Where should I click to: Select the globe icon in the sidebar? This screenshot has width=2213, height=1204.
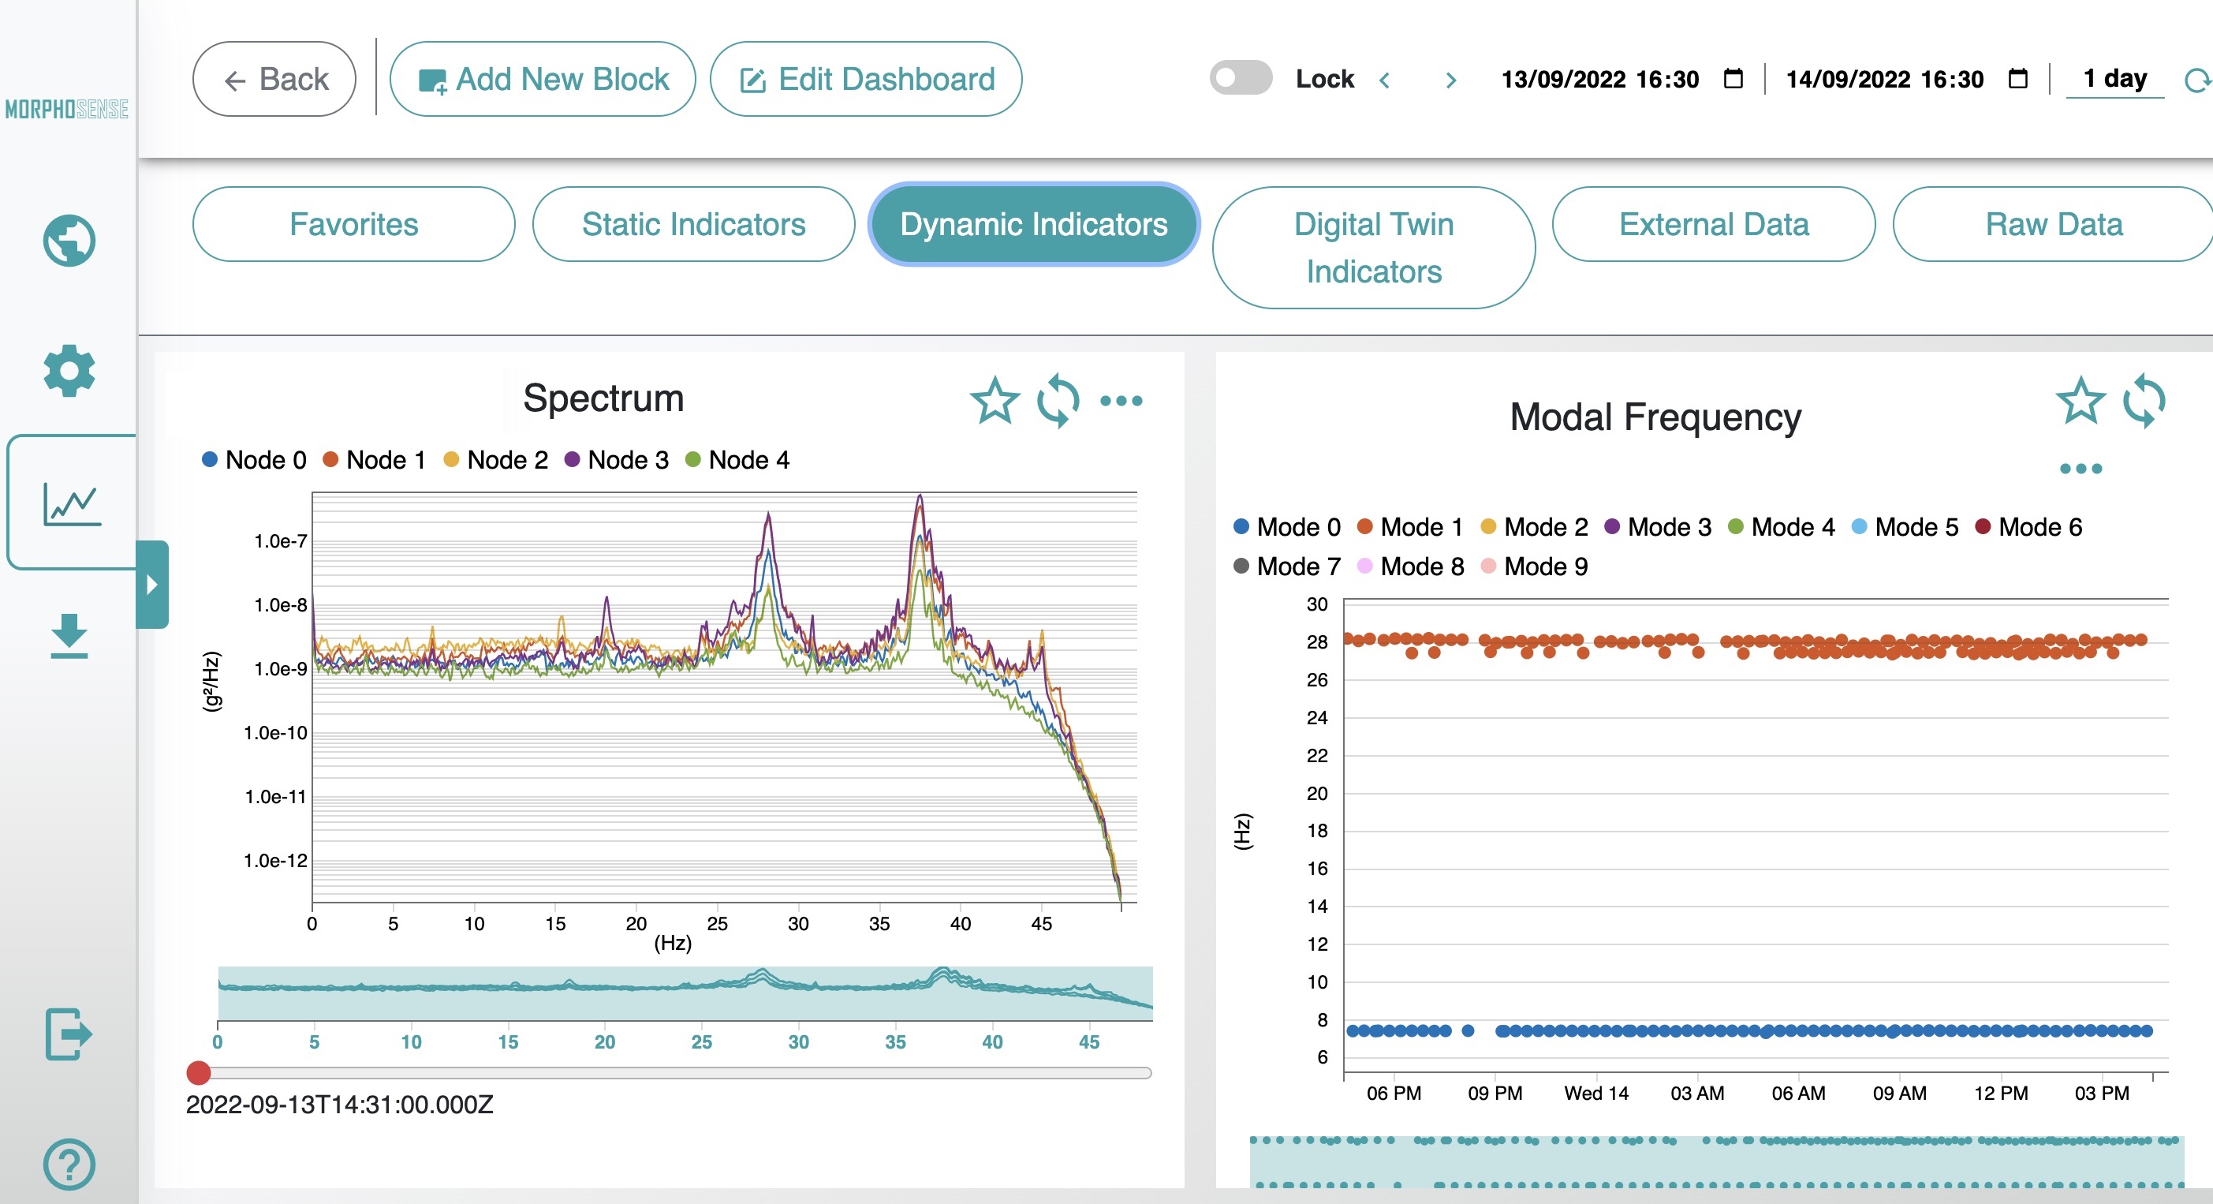coord(68,241)
